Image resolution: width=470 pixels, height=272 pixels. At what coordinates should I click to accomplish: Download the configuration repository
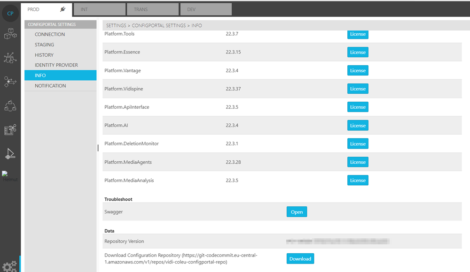[x=300, y=258]
